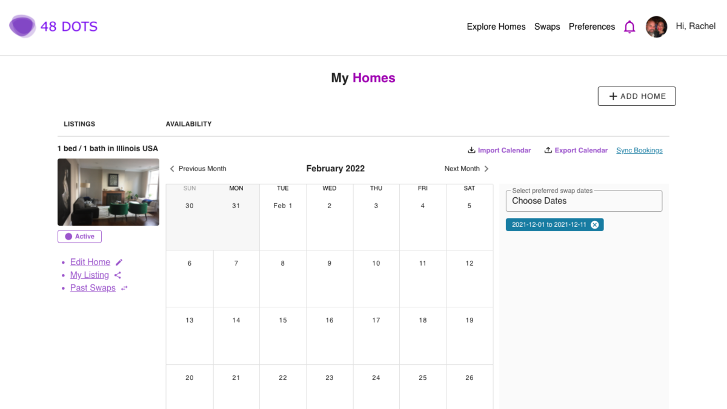Click the Import Calendar download icon

coord(471,150)
